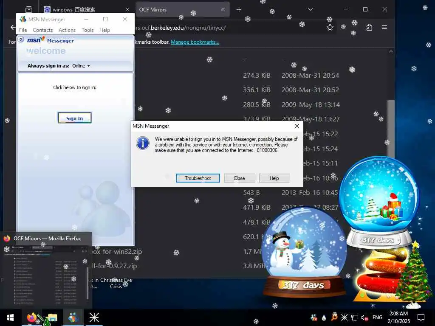
Task: Click the 2009-May-18 13:14 date entry
Action: [311, 105]
